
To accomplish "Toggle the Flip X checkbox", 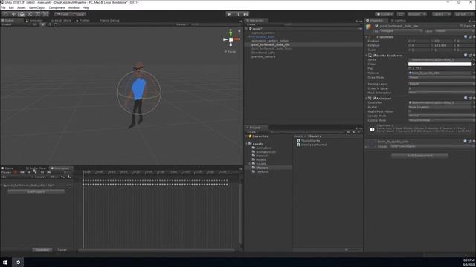I will pos(410,69).
